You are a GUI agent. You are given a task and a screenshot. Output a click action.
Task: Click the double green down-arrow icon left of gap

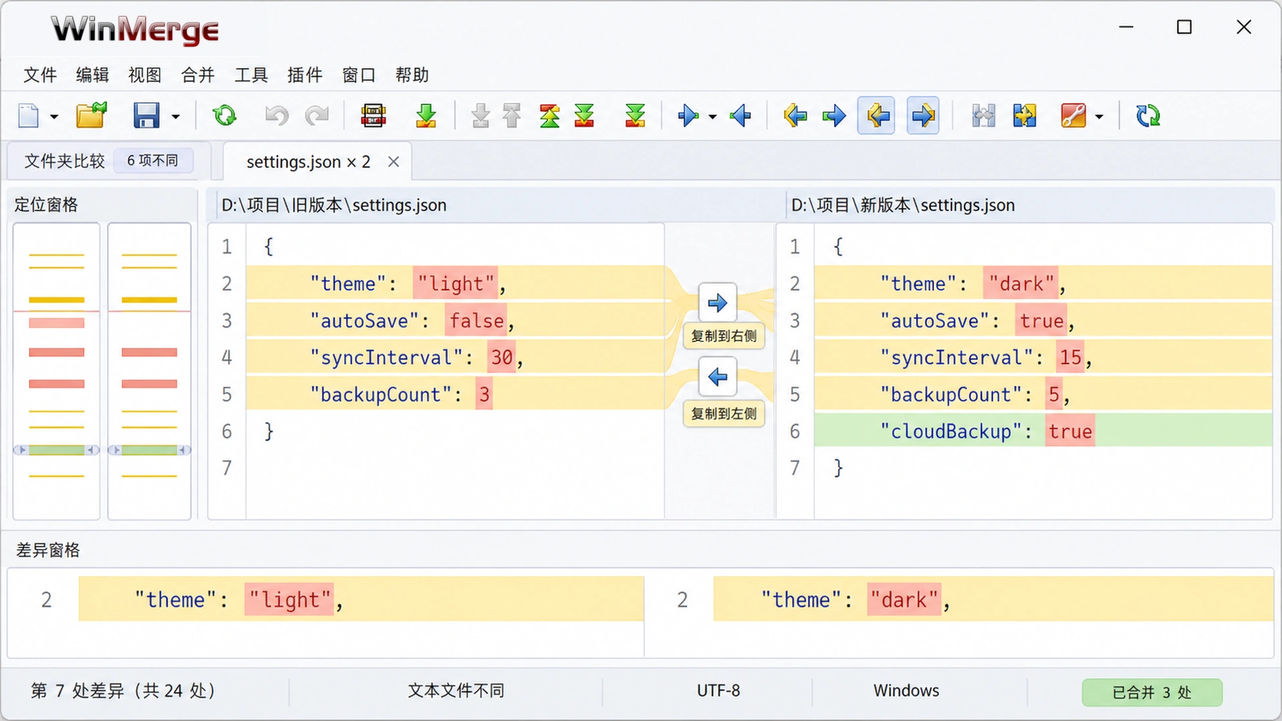pyautogui.click(x=584, y=115)
